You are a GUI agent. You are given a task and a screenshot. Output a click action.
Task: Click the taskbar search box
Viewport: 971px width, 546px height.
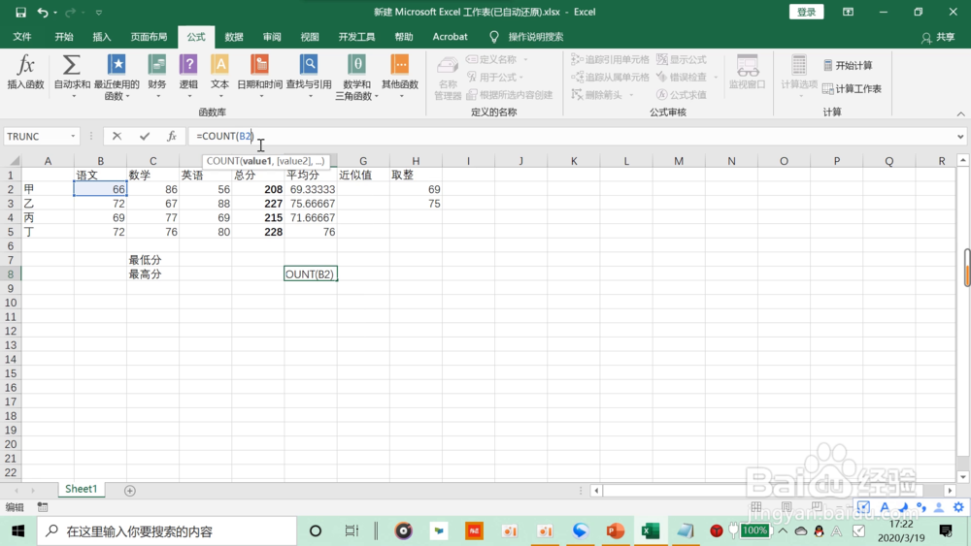(167, 531)
